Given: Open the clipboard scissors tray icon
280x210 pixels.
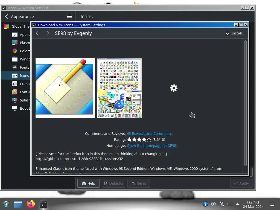Looking at the screenshot, I should [221, 204].
